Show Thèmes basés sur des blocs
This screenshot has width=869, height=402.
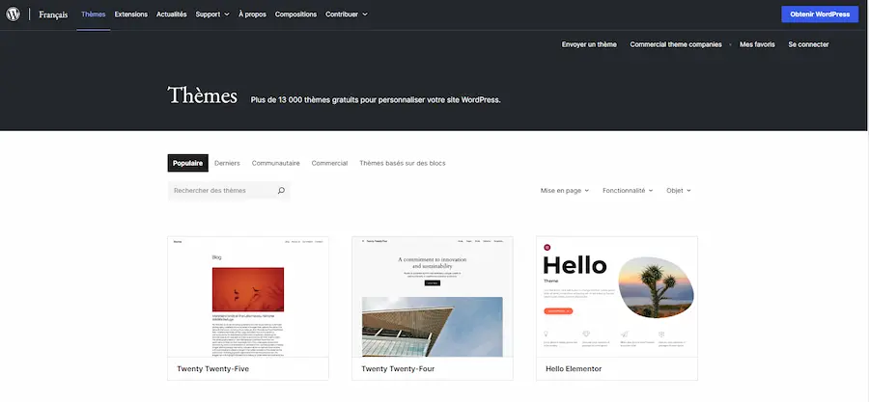click(x=403, y=163)
